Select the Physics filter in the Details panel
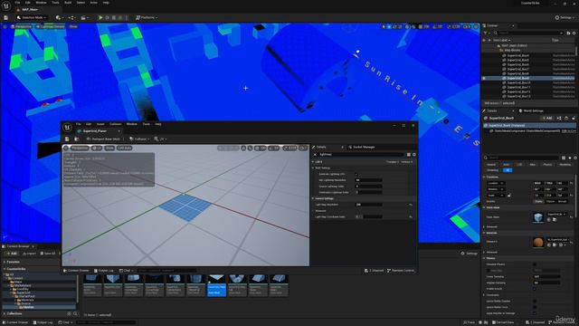The height and width of the screenshot is (326, 579). coord(547,165)
